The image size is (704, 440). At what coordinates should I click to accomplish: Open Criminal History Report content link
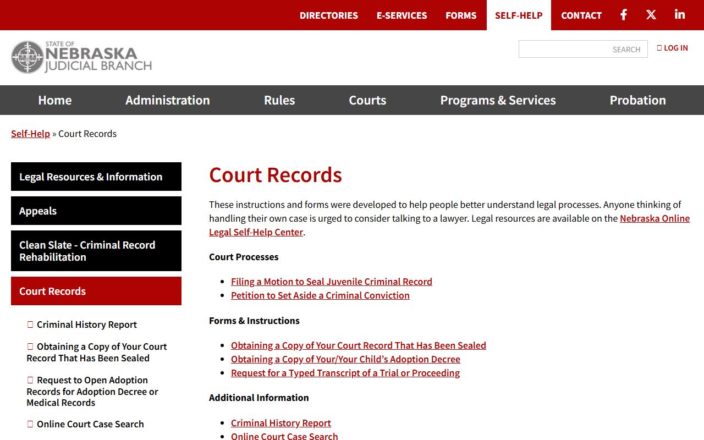tap(281, 423)
